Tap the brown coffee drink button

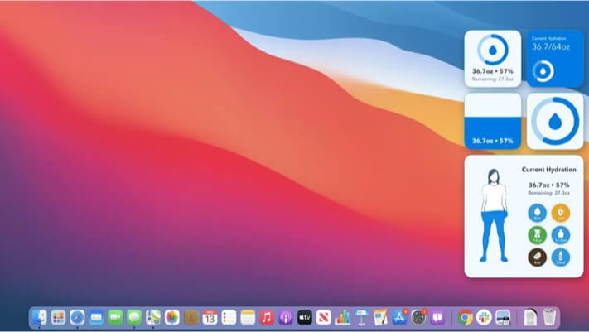pos(537,257)
